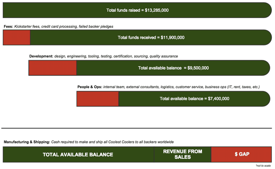
Task: Click the italic internal team, consultants description
Action: tap(181, 87)
